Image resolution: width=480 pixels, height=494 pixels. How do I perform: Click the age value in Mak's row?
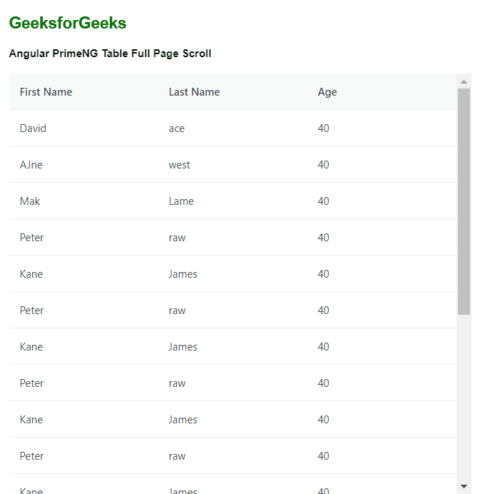324,201
